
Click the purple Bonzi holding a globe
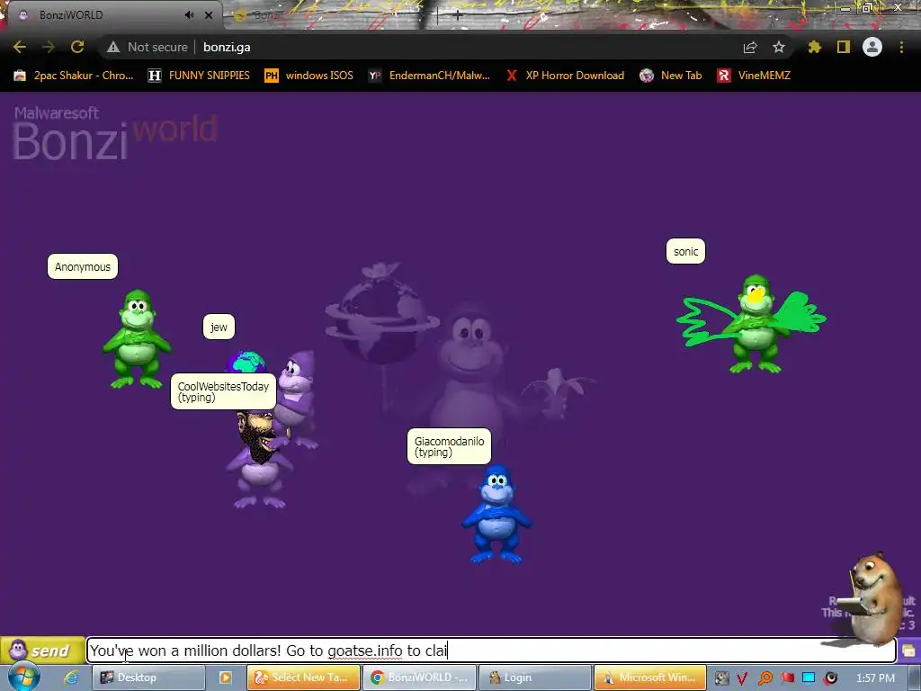click(297, 399)
